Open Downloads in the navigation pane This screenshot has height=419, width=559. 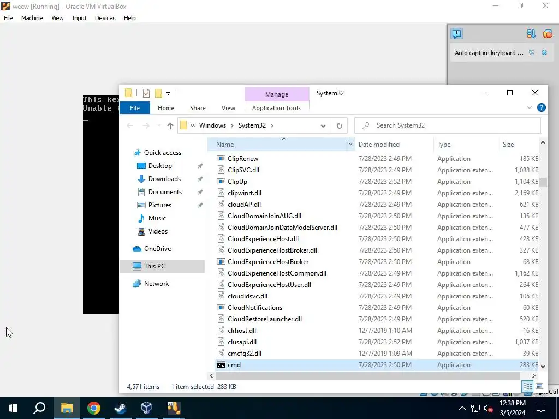(x=164, y=179)
